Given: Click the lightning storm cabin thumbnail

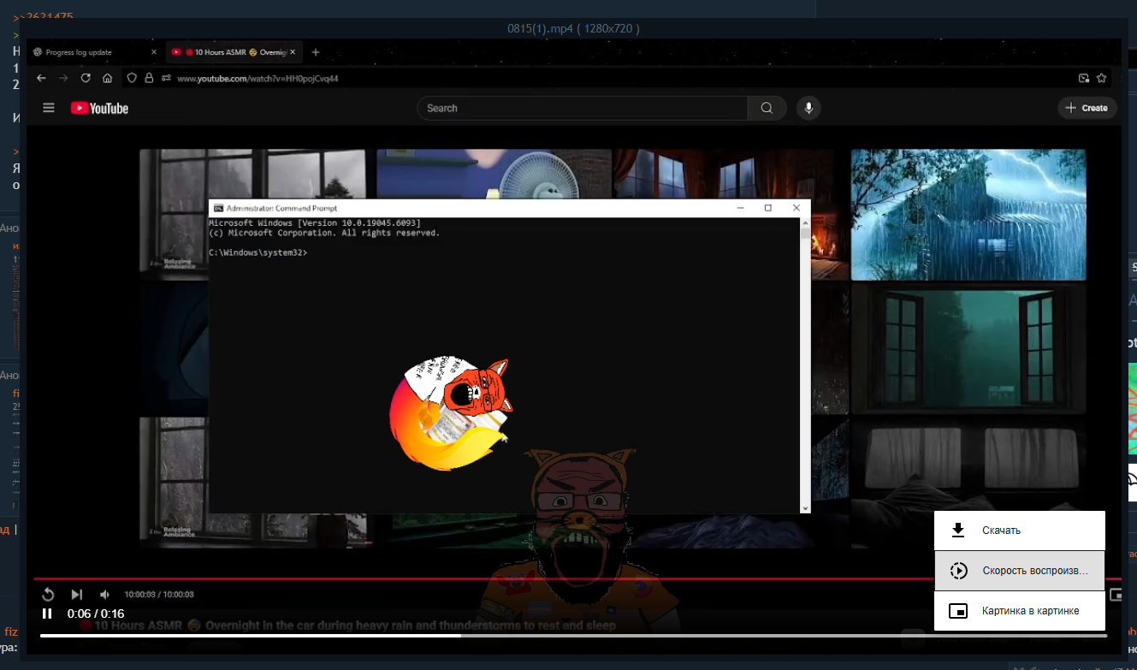Looking at the screenshot, I should tap(968, 214).
